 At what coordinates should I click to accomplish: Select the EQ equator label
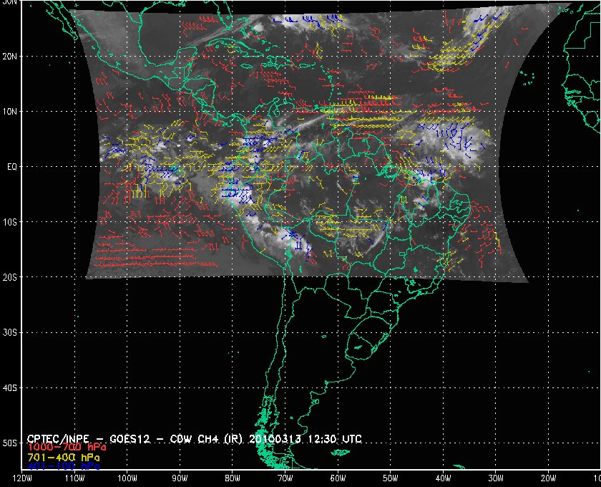(12, 167)
